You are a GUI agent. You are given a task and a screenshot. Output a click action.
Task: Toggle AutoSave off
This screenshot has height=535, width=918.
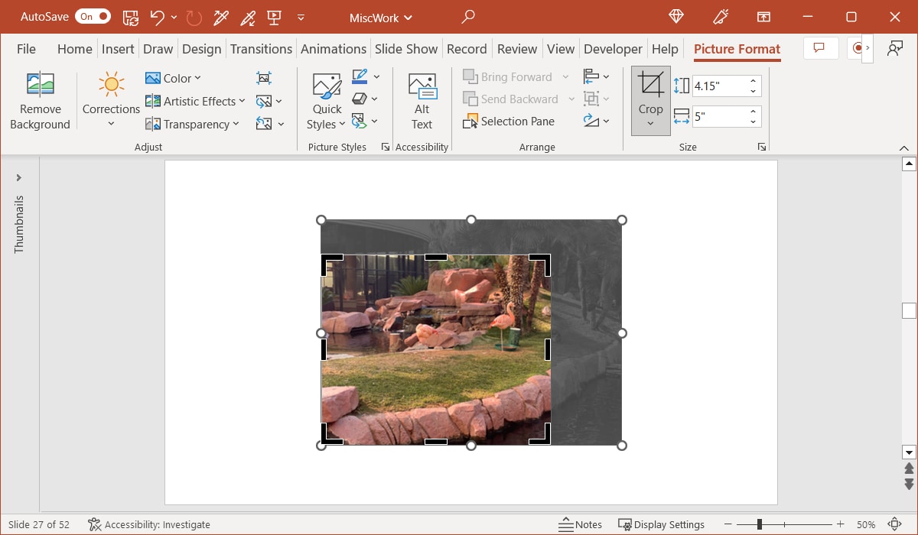(92, 15)
